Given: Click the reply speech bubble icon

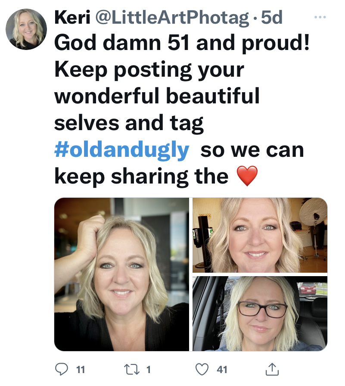Looking at the screenshot, I should click(61, 369).
